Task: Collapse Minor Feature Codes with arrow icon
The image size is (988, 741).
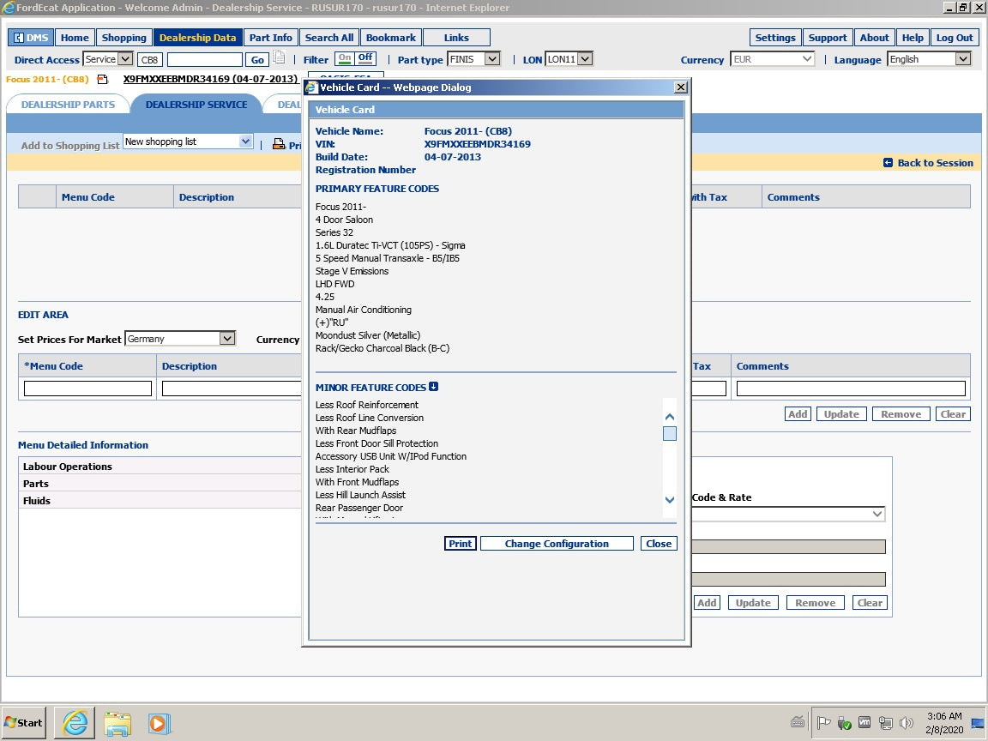Action: [x=434, y=387]
